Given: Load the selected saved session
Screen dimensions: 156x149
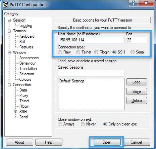Looking at the screenshot, I should click(137, 82).
